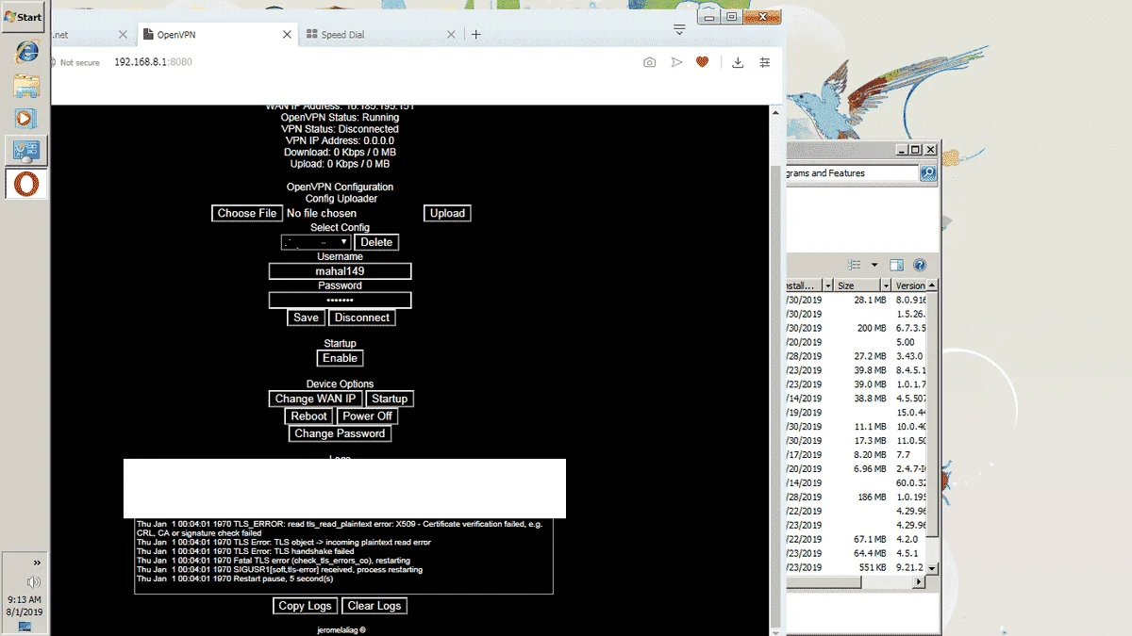Click the 200 MB size cell
Screen dimensions: 1132x636
click(872, 328)
